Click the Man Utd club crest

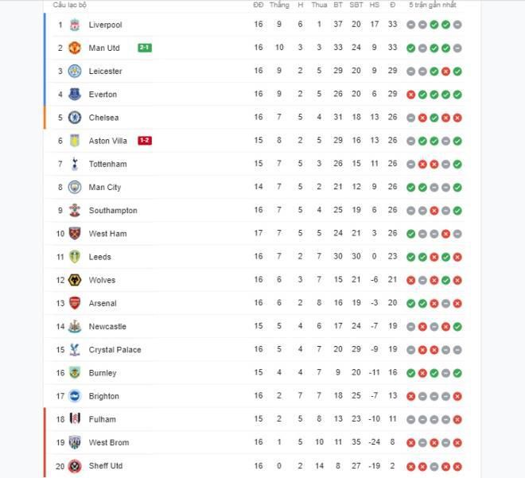[75, 48]
